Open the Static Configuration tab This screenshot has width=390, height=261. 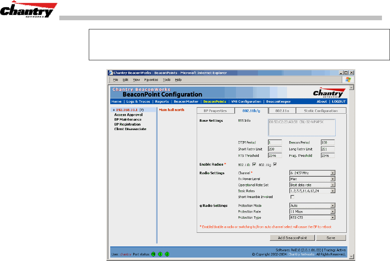point(321,111)
